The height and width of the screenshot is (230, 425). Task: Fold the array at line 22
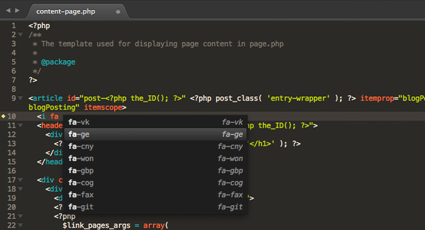point(21,225)
